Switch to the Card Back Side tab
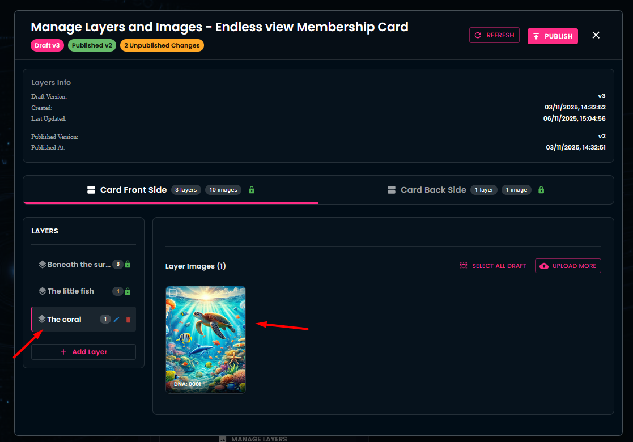Screen dimensions: 633x442 (x=433, y=190)
